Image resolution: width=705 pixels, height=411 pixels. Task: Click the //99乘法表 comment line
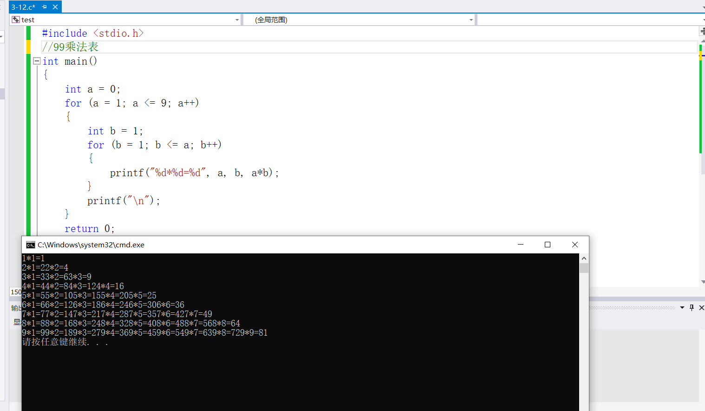tap(70, 47)
